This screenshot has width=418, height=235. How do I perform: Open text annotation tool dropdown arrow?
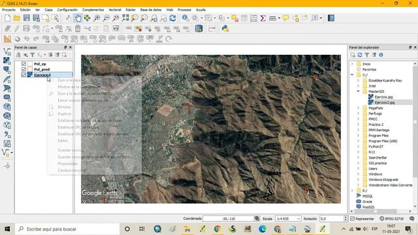pyautogui.click(x=321, y=18)
